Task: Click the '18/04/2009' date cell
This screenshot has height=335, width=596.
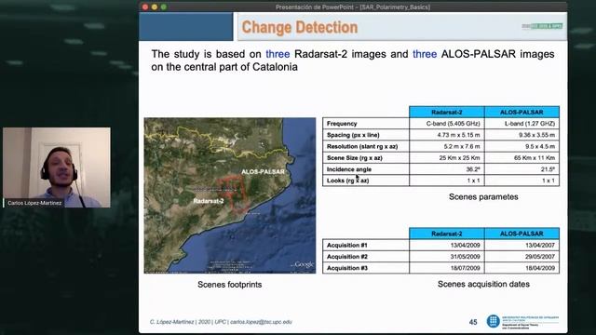Action: click(521, 268)
